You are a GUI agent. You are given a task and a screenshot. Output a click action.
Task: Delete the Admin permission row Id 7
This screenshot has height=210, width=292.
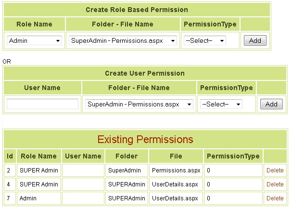(x=275, y=198)
